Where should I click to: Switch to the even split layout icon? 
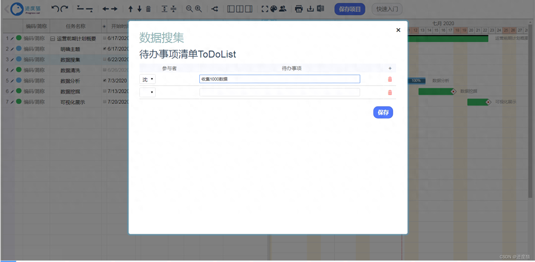240,9
